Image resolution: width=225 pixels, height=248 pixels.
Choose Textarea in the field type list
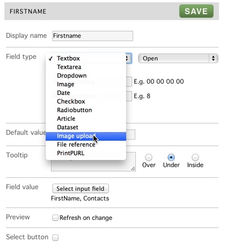click(x=86, y=67)
